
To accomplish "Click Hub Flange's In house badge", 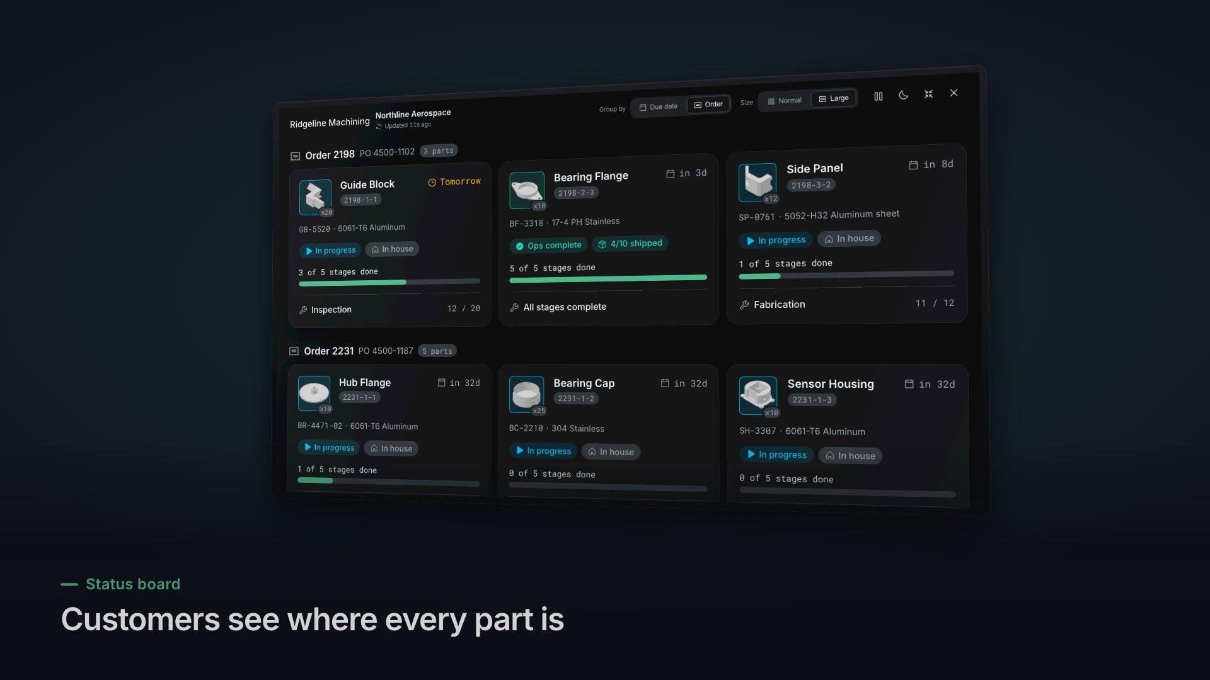I will click(391, 448).
